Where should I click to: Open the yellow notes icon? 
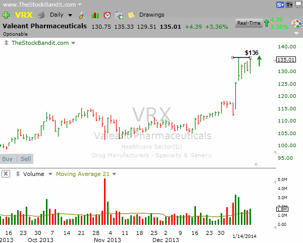pyautogui.click(x=131, y=15)
